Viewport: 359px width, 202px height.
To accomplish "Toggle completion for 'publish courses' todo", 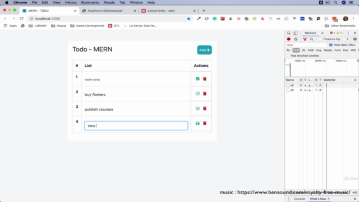I will tap(197, 108).
